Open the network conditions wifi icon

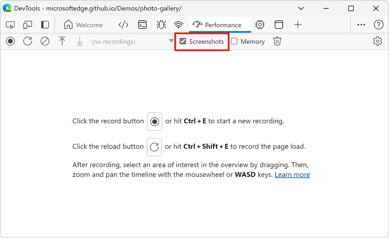click(179, 25)
